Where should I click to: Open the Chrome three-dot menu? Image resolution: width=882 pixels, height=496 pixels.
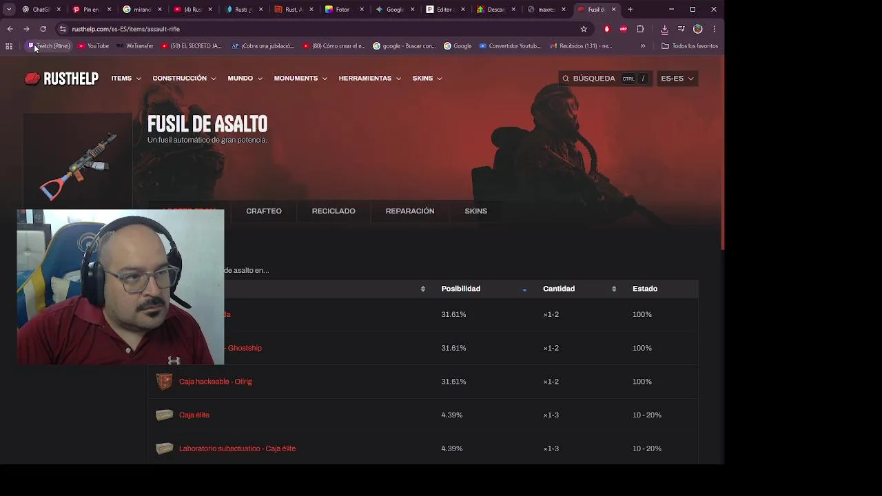pyautogui.click(x=714, y=29)
